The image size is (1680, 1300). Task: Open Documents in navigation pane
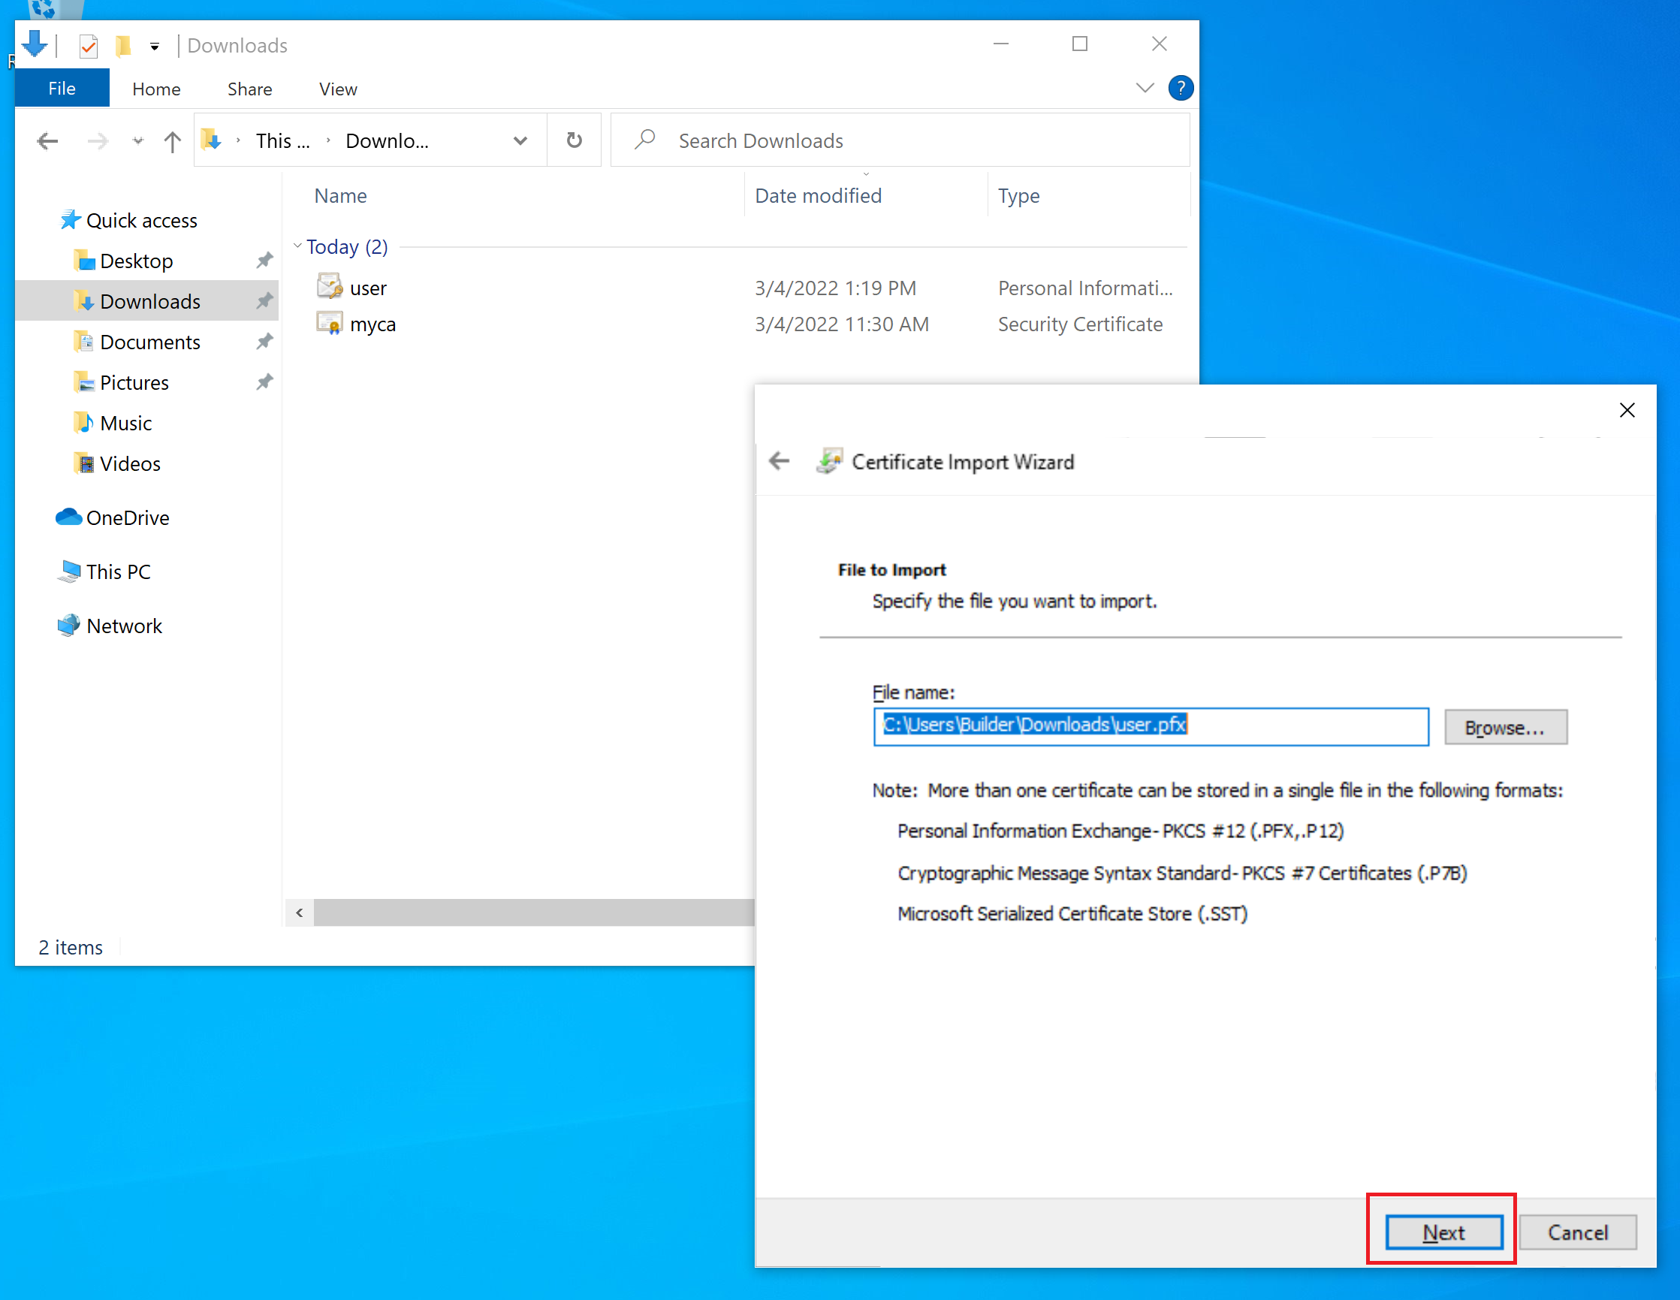(x=150, y=342)
